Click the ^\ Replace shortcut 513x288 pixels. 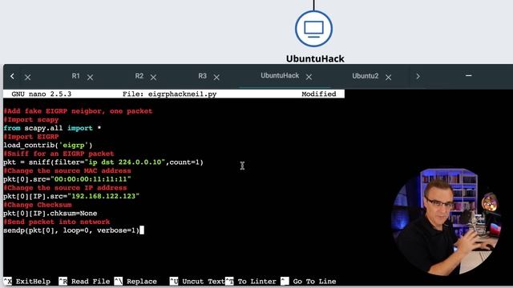[135, 281]
